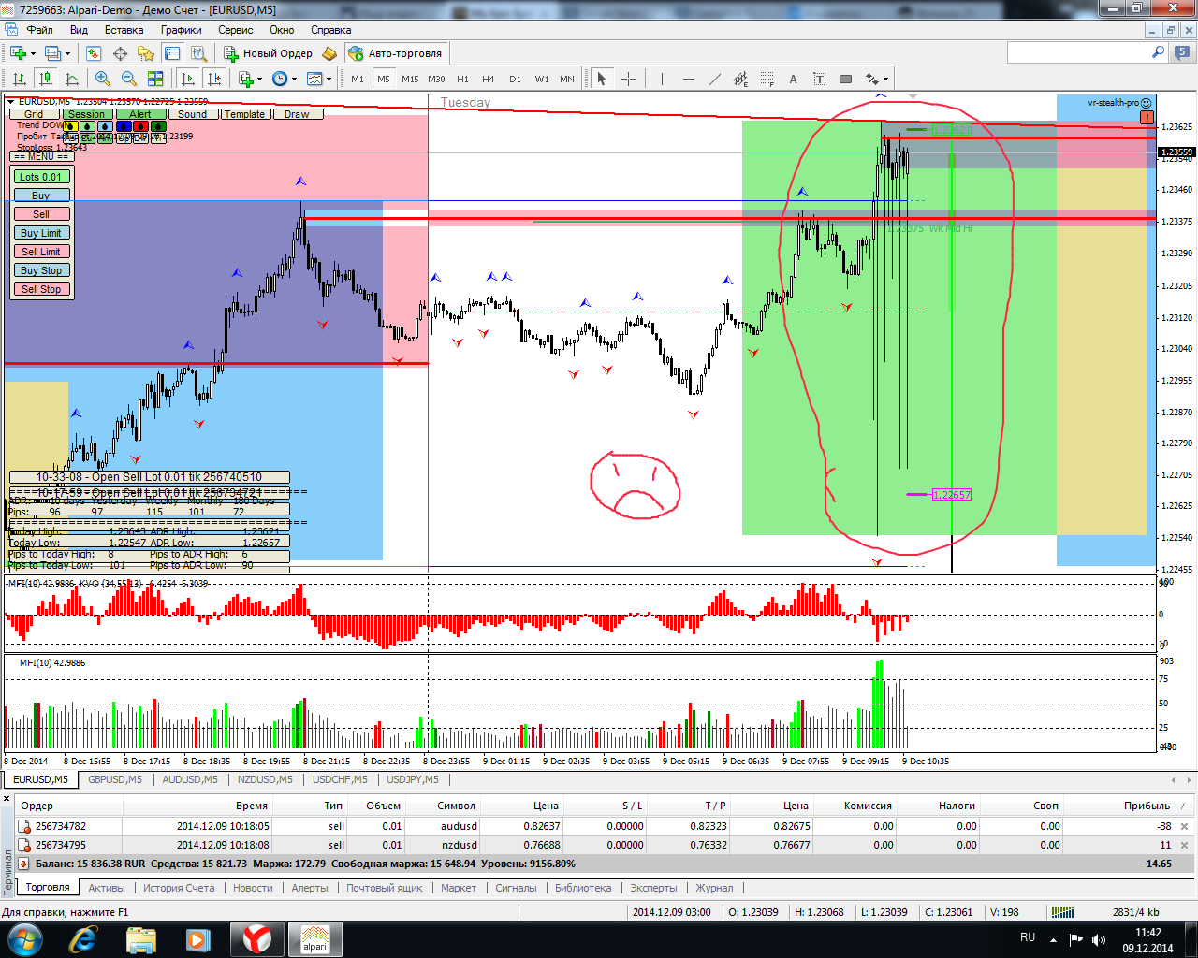Toggle the Alert panel button
Image resolution: width=1198 pixels, height=958 pixels.
coord(140,114)
